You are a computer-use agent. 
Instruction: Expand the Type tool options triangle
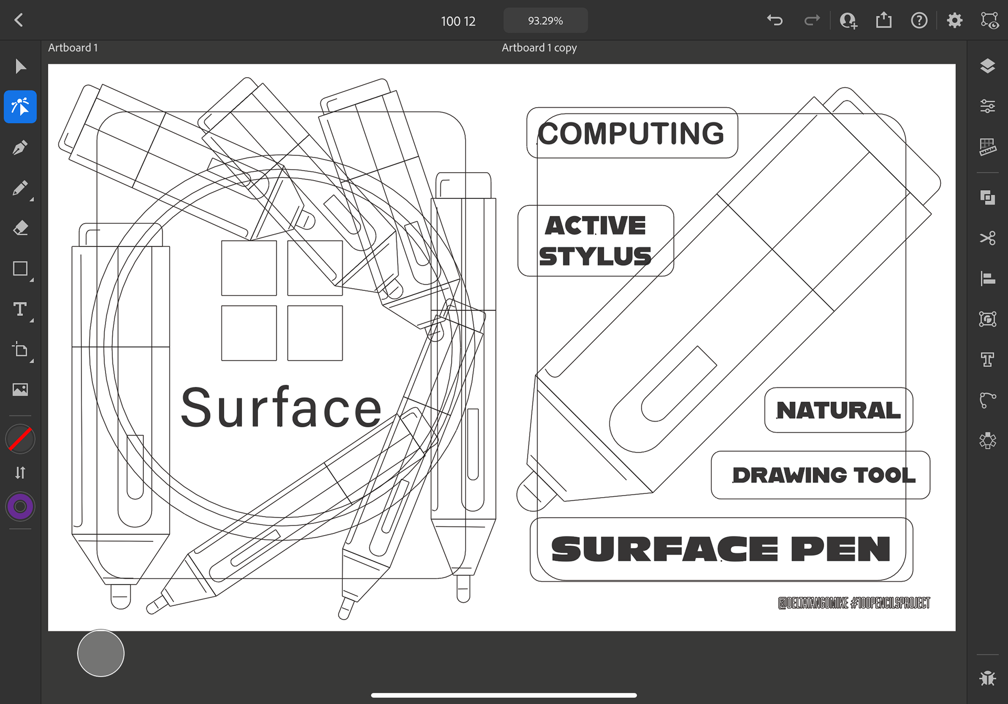pos(31,321)
